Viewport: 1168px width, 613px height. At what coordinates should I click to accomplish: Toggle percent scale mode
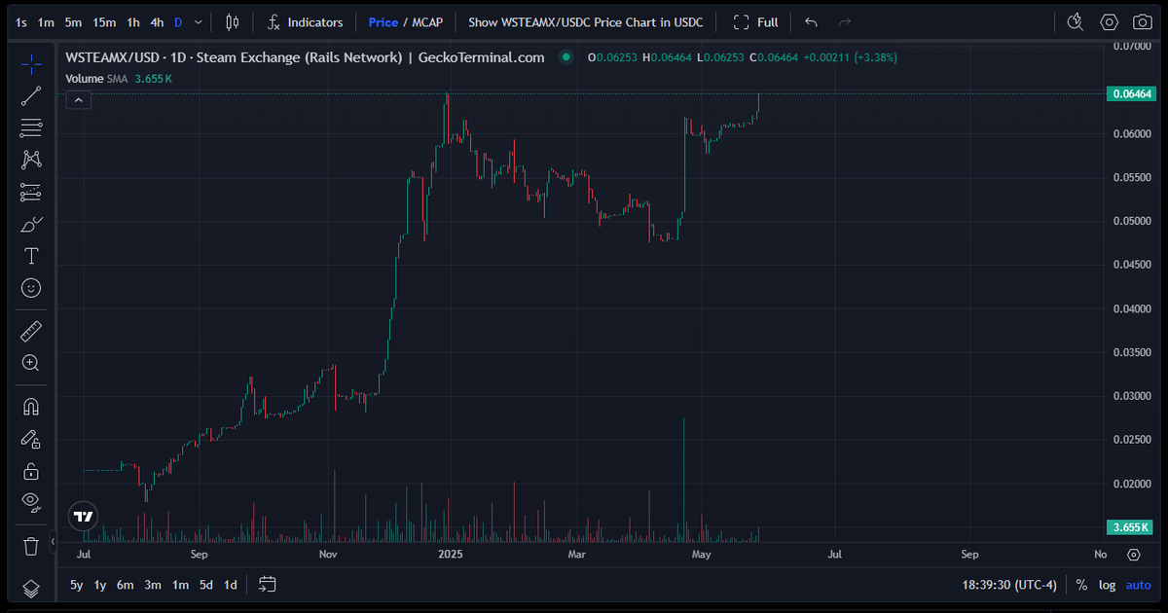[x=1081, y=585]
